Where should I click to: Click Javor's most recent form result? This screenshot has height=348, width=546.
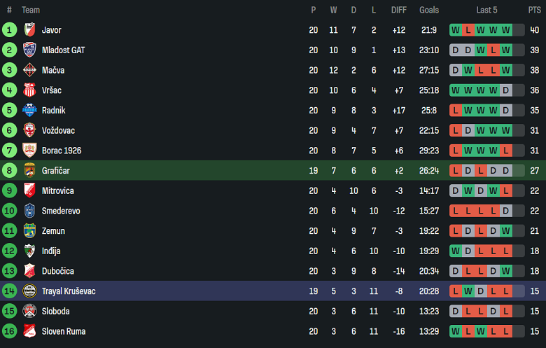click(x=505, y=30)
